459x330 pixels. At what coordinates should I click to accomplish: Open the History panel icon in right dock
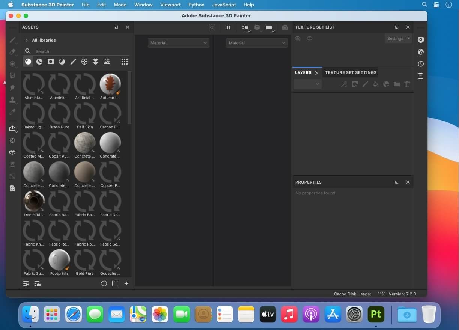point(421,64)
